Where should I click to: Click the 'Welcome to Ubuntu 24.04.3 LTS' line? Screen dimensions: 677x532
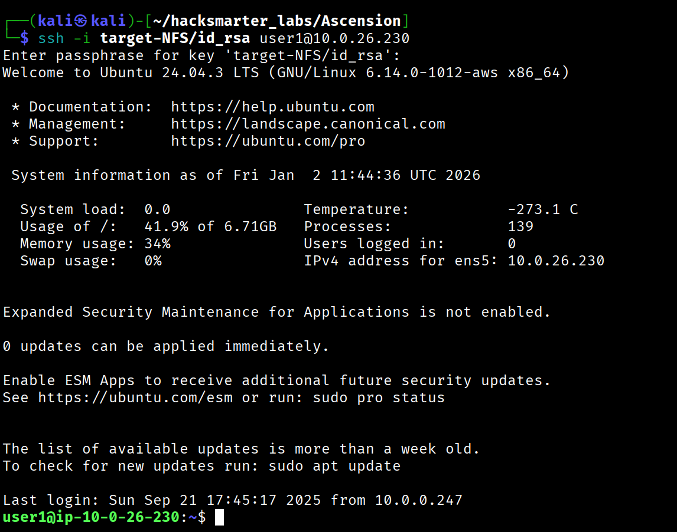pyautogui.click(x=286, y=73)
